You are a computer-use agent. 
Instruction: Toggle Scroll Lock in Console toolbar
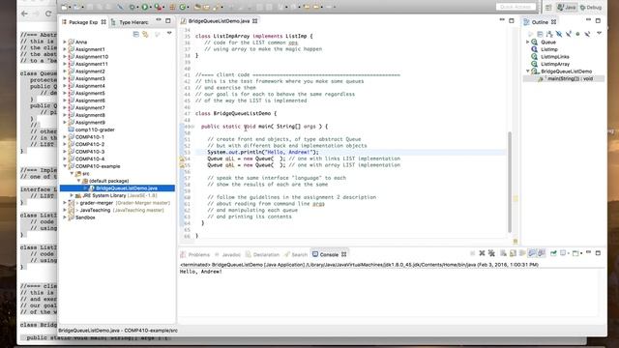tap(513, 253)
